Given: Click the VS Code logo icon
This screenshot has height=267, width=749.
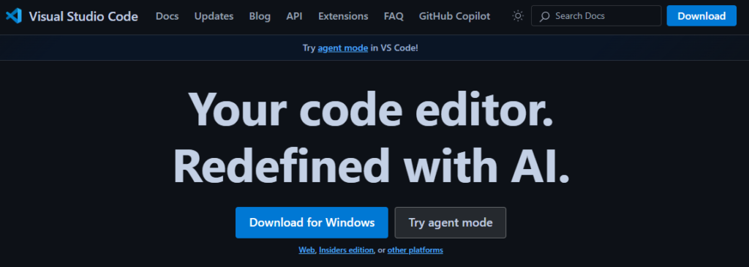Looking at the screenshot, I should pyautogui.click(x=14, y=16).
